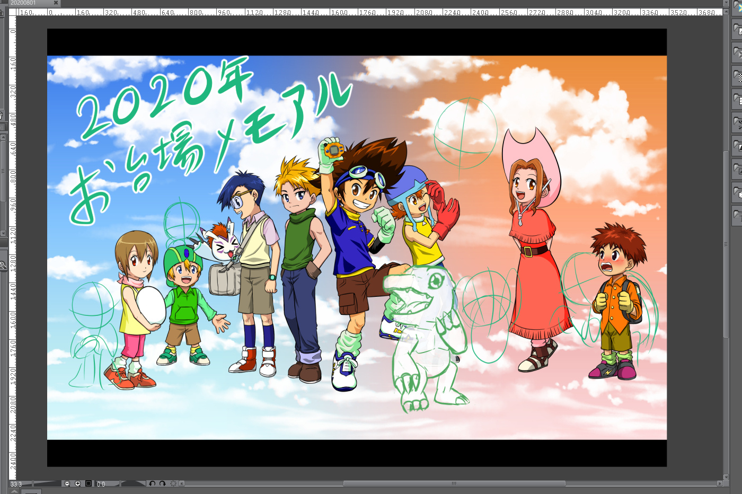The image size is (742, 494).
Task: Zoom out using the minus magnifier icon
Action: click(x=67, y=483)
